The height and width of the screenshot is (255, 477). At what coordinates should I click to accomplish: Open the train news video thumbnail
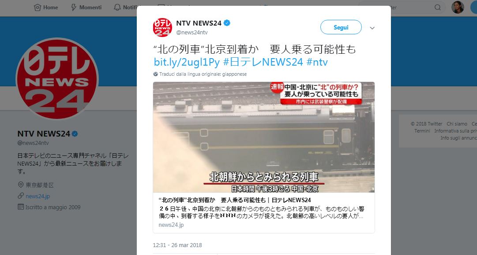(x=264, y=137)
